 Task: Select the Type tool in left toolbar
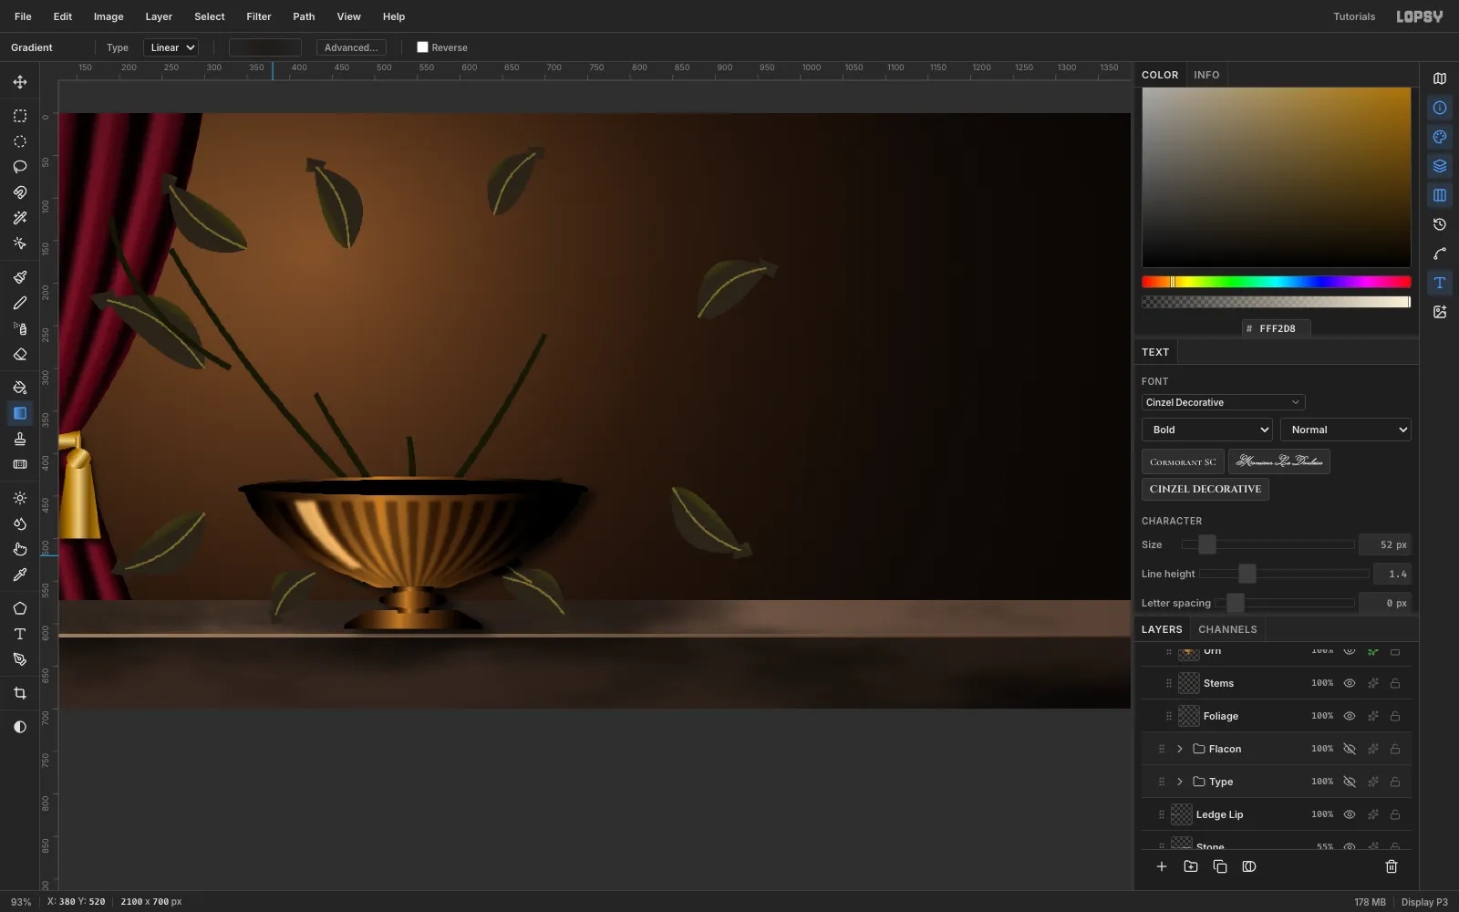[20, 634]
